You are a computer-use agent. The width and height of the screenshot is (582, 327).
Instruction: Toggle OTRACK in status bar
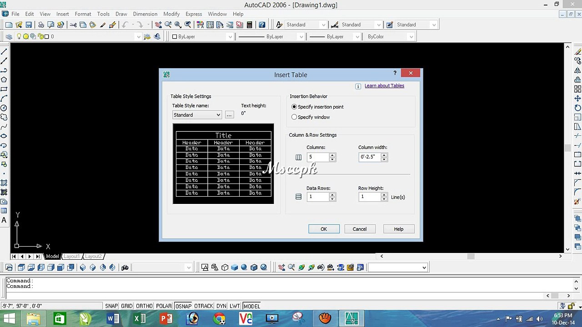coord(204,306)
